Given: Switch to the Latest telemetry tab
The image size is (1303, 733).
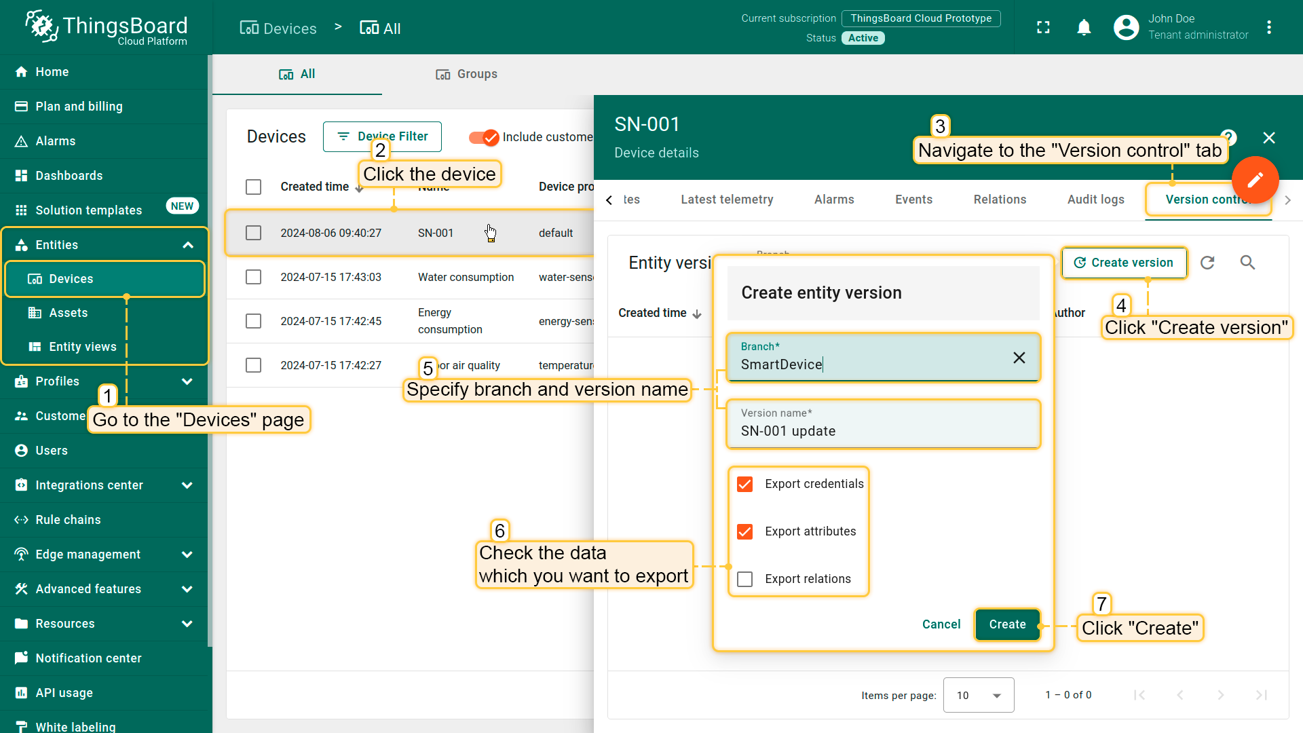Looking at the screenshot, I should (x=727, y=200).
